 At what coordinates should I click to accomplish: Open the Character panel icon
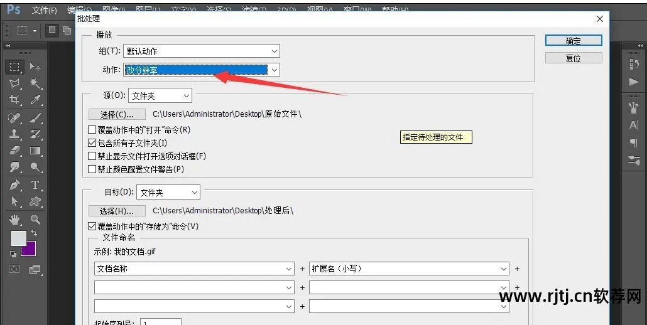point(634,125)
